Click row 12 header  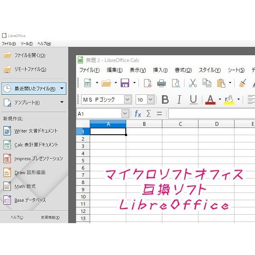coord(83,211)
